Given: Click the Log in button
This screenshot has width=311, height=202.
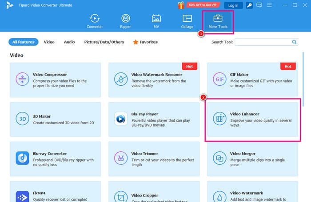Looking at the screenshot, I should click(x=233, y=5).
